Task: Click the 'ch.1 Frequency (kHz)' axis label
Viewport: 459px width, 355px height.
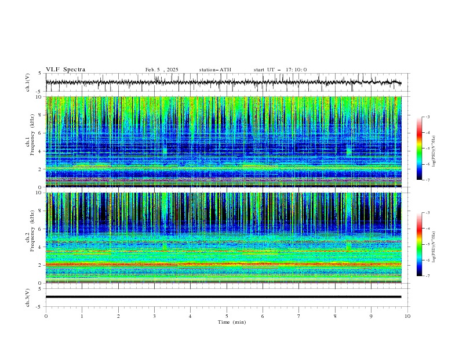Action: click(30, 133)
